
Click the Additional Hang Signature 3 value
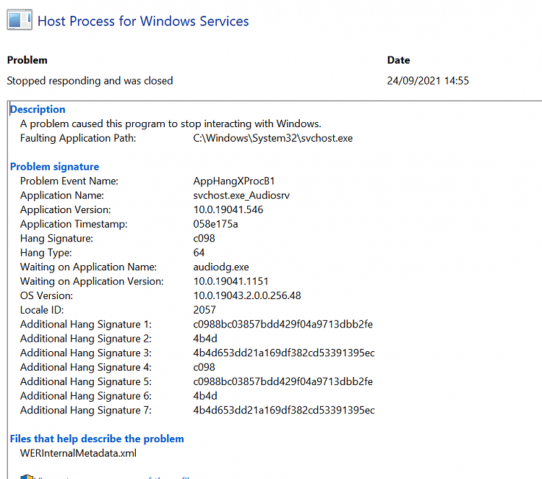click(x=284, y=353)
